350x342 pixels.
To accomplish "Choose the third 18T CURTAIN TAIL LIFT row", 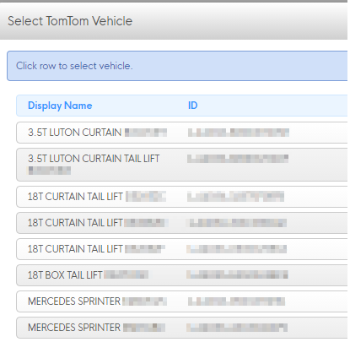I will point(182,249).
